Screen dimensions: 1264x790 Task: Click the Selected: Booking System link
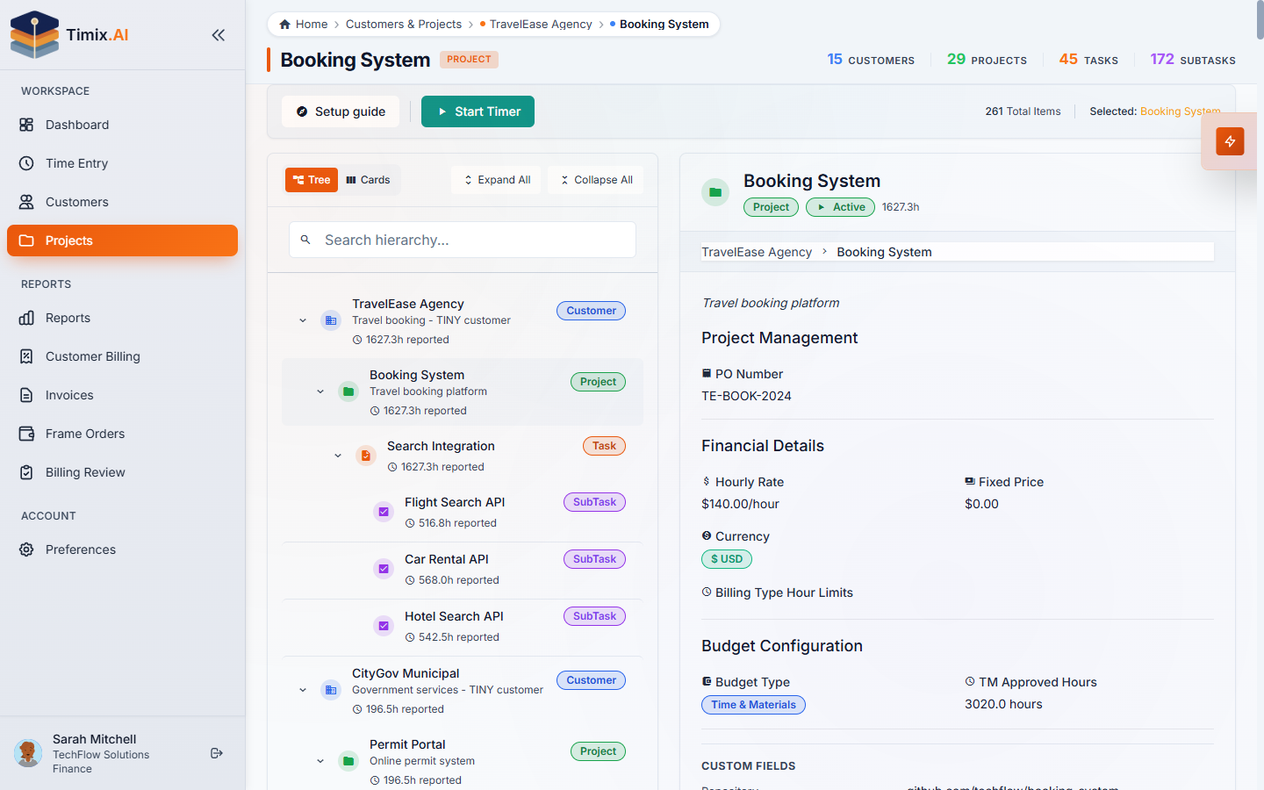[x=1180, y=111]
